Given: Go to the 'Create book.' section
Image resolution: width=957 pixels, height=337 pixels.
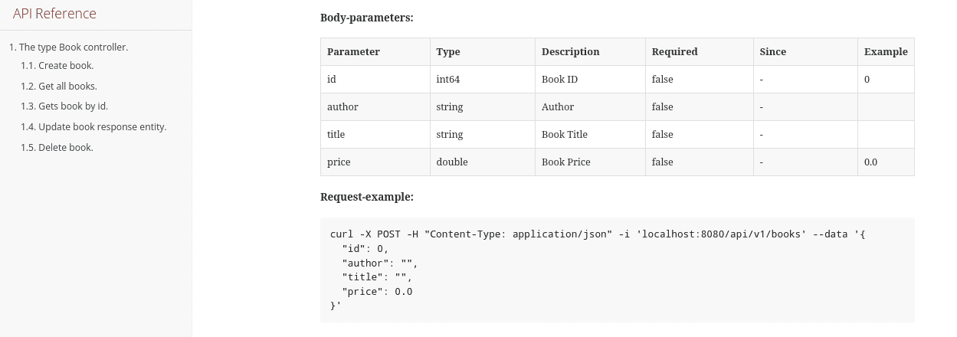Looking at the screenshot, I should 57,66.
